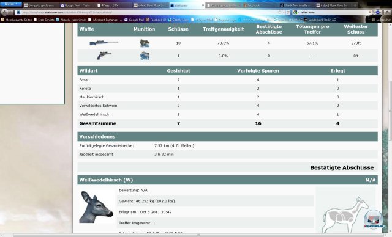The height and width of the screenshot is (237, 392).
Task: Click the Weißwedelhirsch (W) kill header
Action: pos(227,180)
